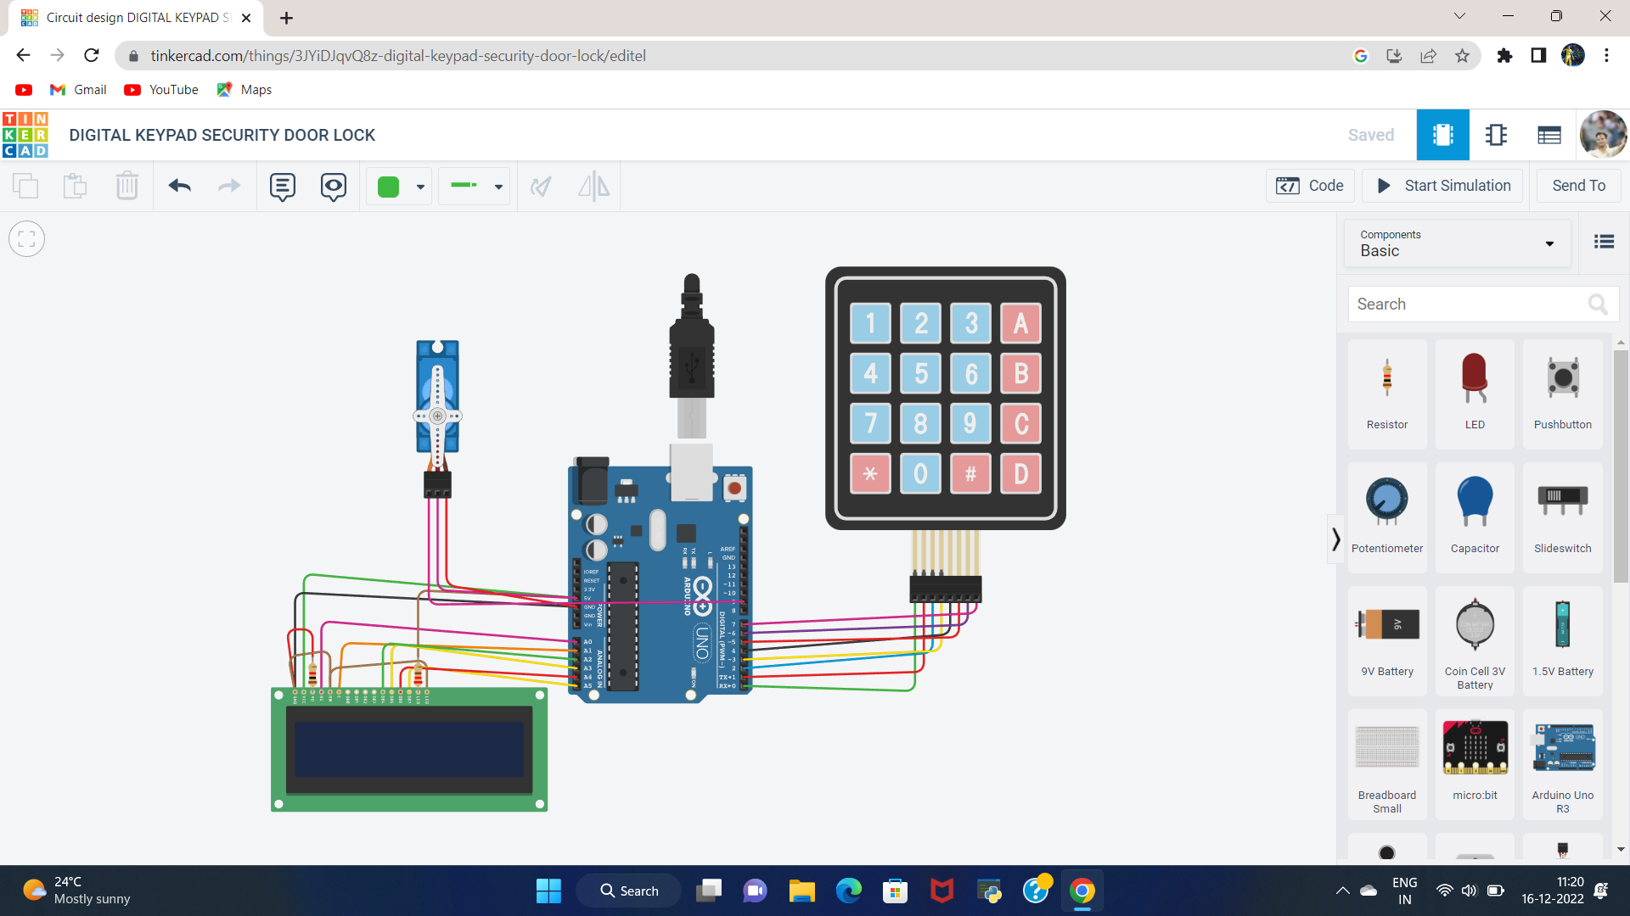Select the micro:bit component
Viewport: 1630px width, 916px height.
pyautogui.click(x=1475, y=764)
